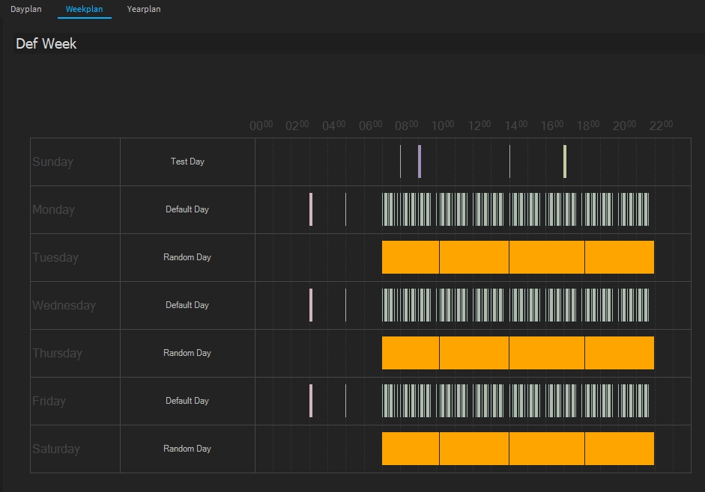Select the Friday row label

49,401
